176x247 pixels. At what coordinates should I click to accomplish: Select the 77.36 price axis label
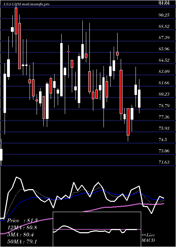(164, 117)
